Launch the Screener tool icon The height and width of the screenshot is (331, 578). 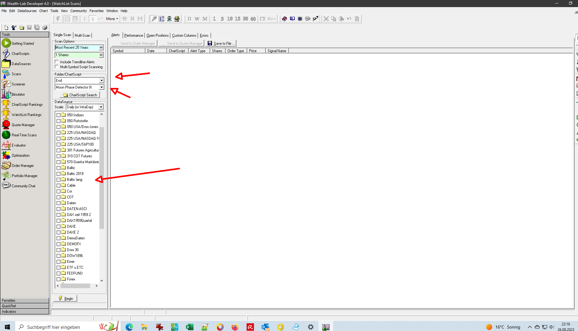pos(6,84)
